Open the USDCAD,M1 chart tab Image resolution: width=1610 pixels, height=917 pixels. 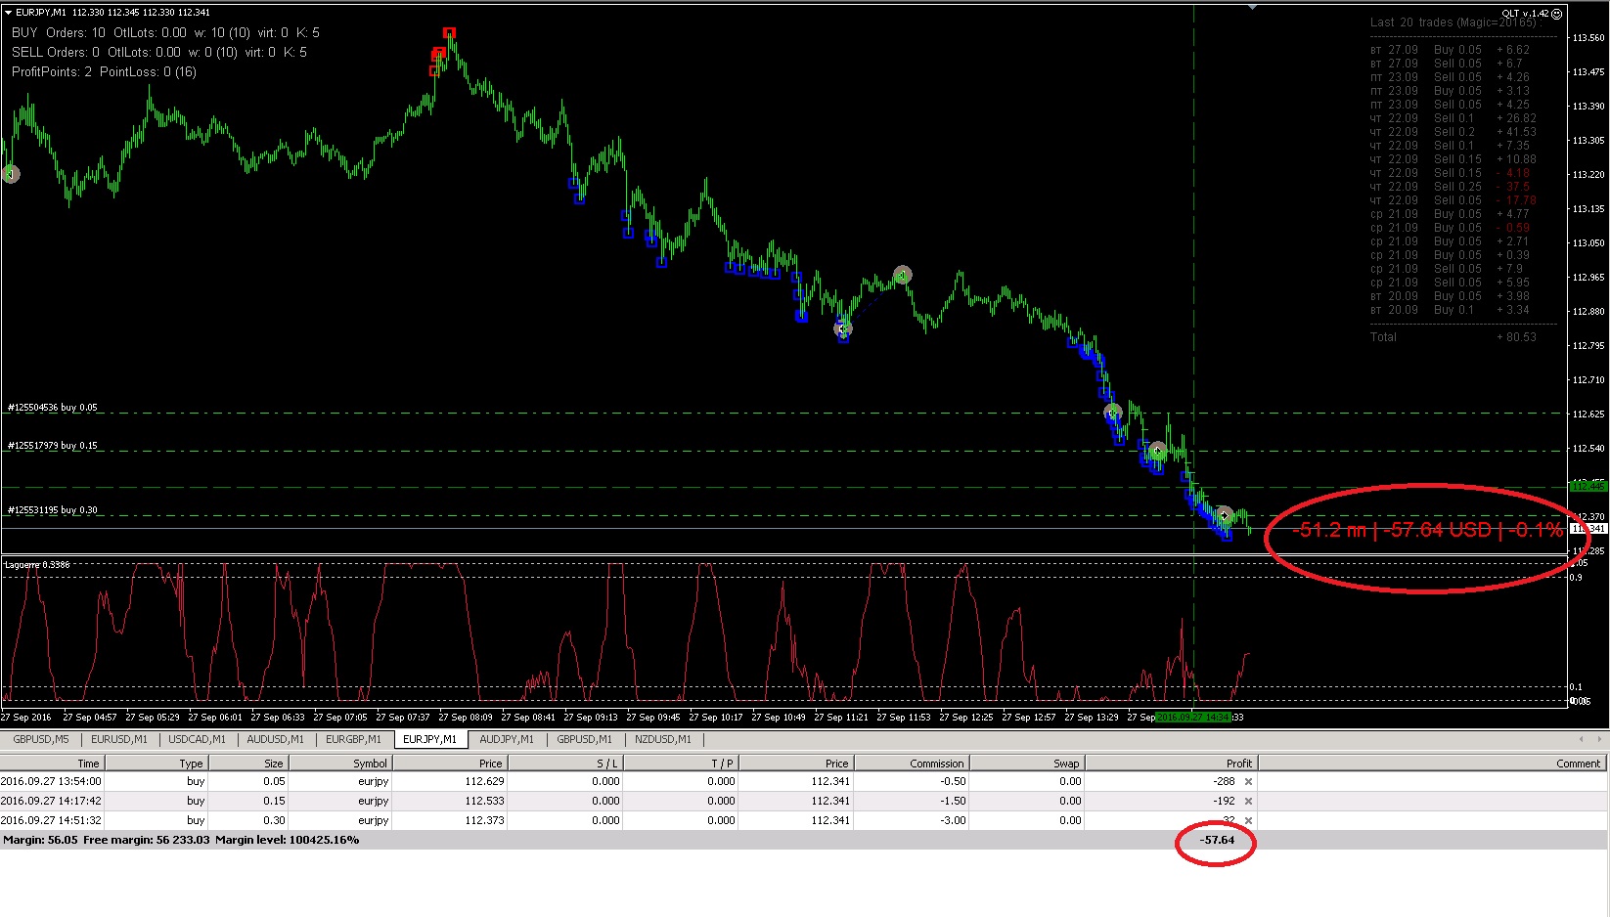click(x=198, y=740)
